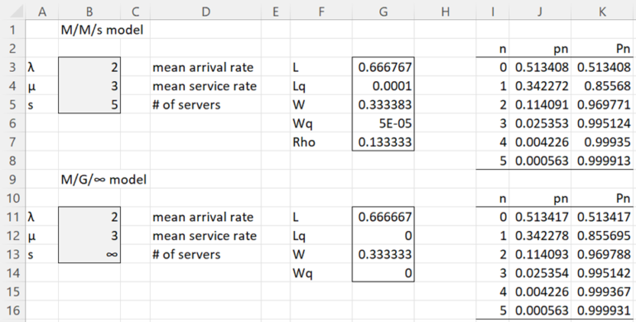This screenshot has width=636, height=322.
Task: Select Pn value 0.999931
Action: [x=602, y=310]
